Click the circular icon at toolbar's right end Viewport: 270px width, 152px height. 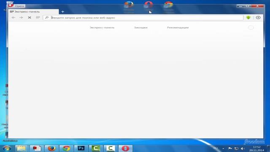[x=258, y=17]
